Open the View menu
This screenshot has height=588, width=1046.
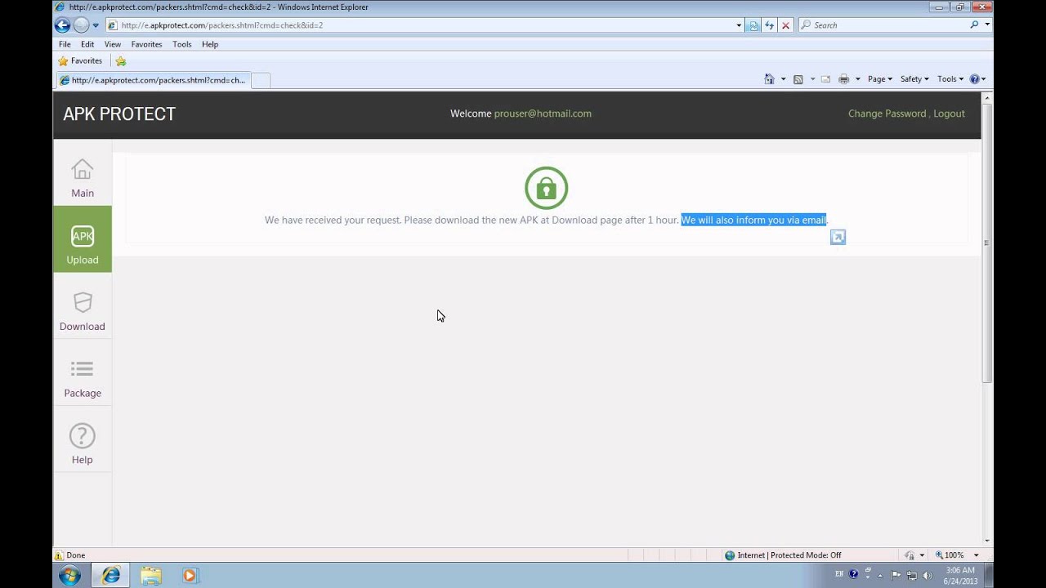[113, 44]
